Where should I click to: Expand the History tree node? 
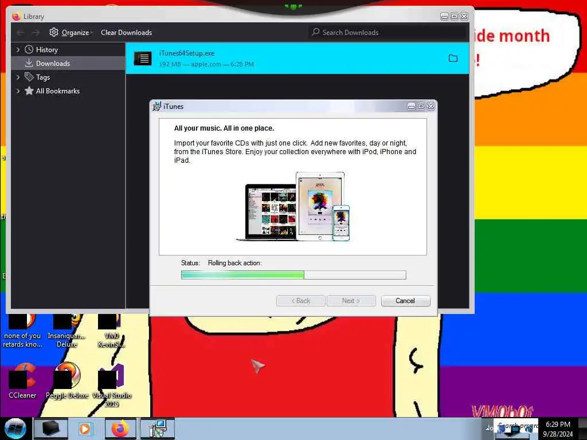(x=18, y=50)
